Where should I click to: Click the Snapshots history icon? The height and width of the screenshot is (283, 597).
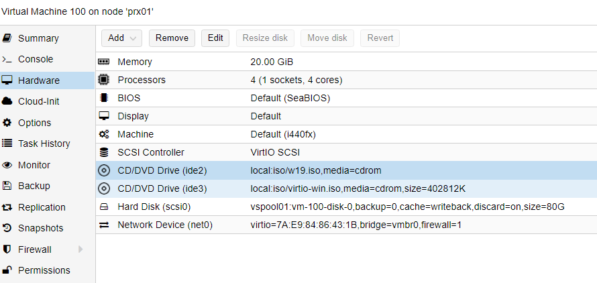7,228
